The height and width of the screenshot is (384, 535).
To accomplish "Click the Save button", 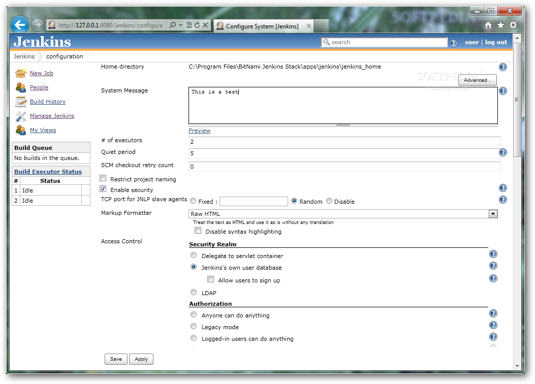I will [x=116, y=359].
